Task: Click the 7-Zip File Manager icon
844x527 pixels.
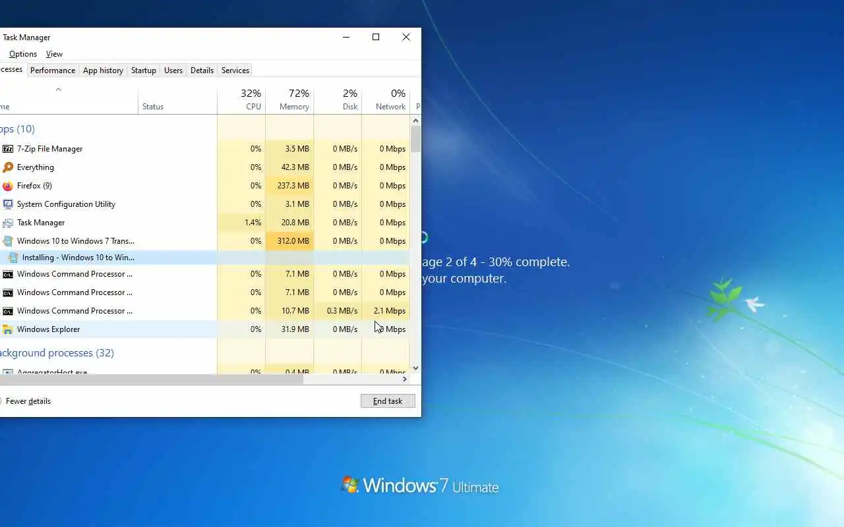Action: [8, 149]
